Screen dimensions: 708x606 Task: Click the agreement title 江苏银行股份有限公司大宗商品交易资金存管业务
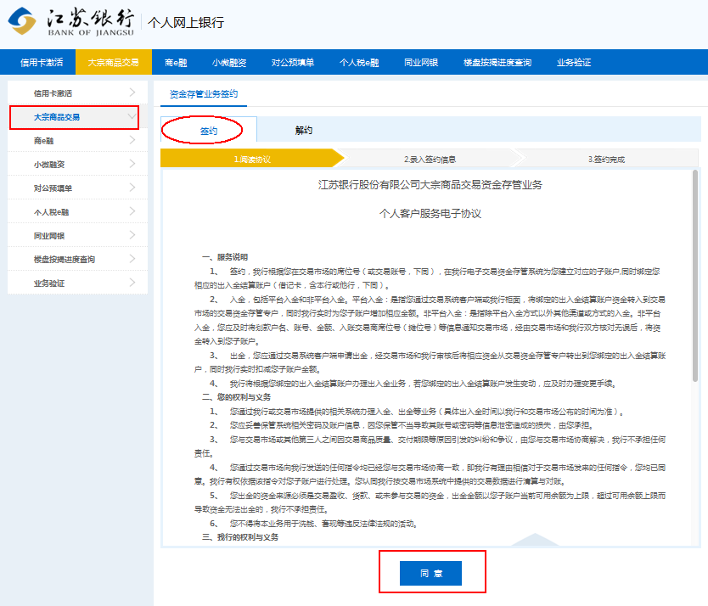(430, 185)
